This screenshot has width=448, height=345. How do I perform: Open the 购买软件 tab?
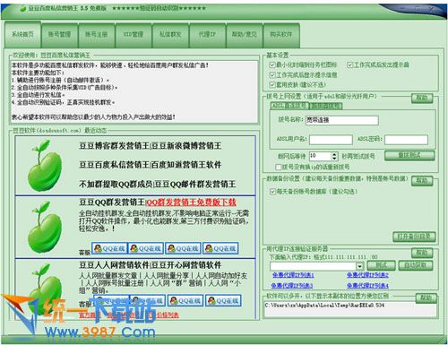pyautogui.click(x=281, y=35)
